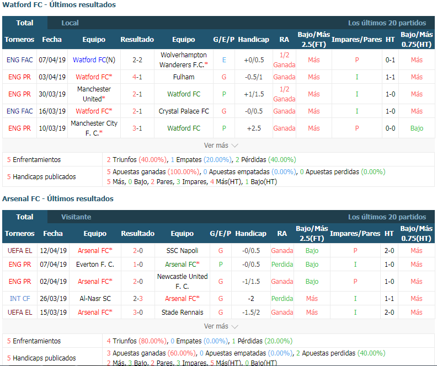The width and height of the screenshot is (437, 366).
Task: Click 'Perdida' RA value in Al-Nasr row
Action: point(282,299)
